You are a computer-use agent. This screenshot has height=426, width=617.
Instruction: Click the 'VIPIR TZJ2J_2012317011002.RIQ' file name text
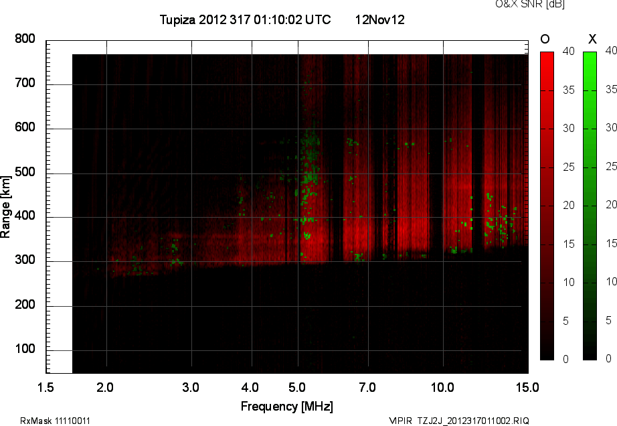point(459,421)
